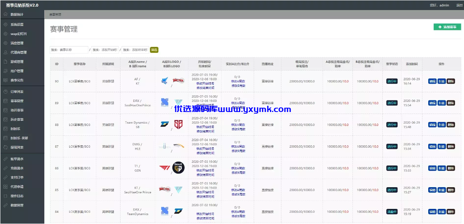This screenshot has width=464, height=224.
Task: Click the KT logo in match 85
Action: [x=165, y=189]
